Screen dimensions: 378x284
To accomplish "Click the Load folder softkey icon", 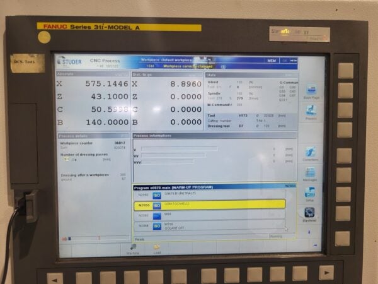I will pyautogui.click(x=157, y=249).
